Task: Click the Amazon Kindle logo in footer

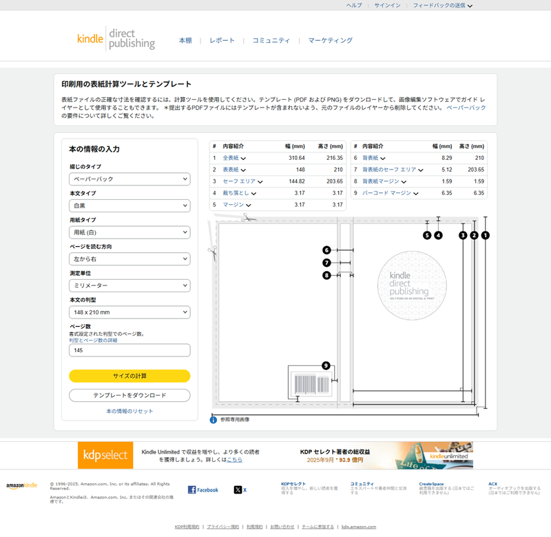Action: click(21, 486)
